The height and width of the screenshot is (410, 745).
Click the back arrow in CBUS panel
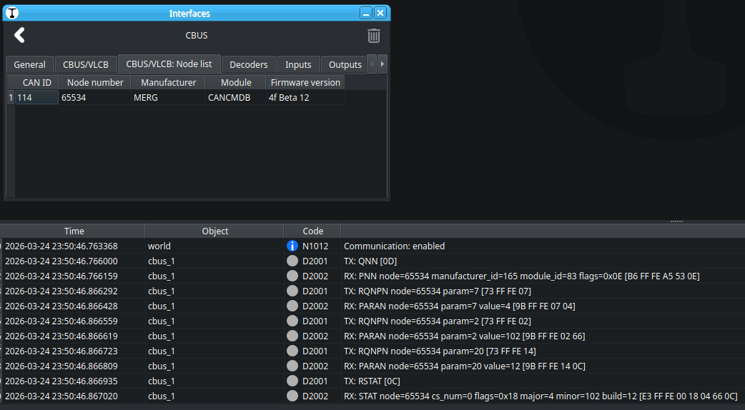pos(19,36)
